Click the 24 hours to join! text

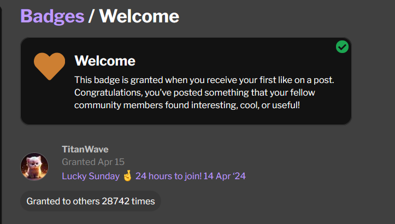tap(168, 176)
